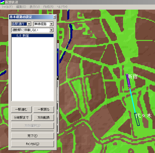Click the 仮想鉄道 app icon in title bar
Screen dimensions: 155x153
coord(3,2)
